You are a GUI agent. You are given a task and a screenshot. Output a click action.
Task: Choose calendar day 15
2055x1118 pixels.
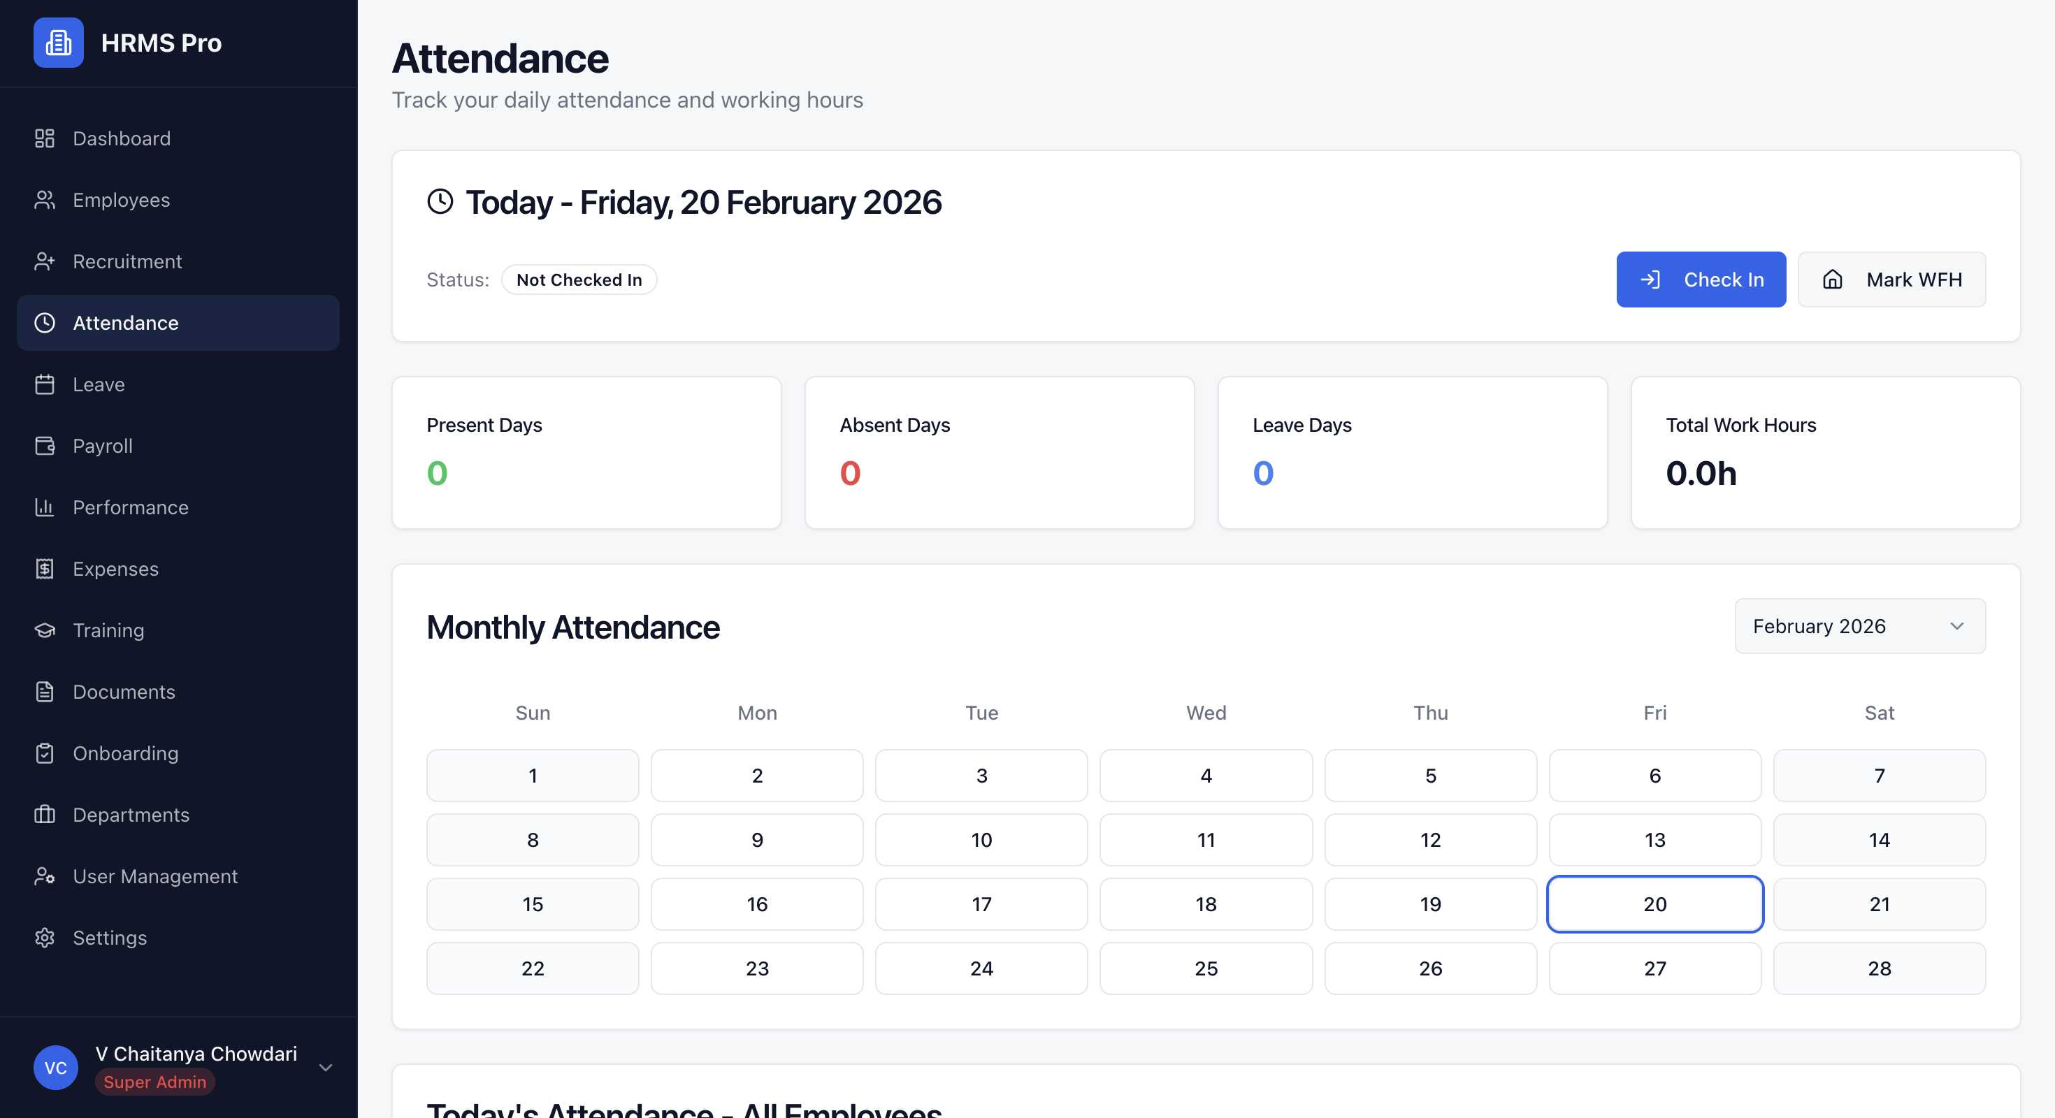(532, 903)
